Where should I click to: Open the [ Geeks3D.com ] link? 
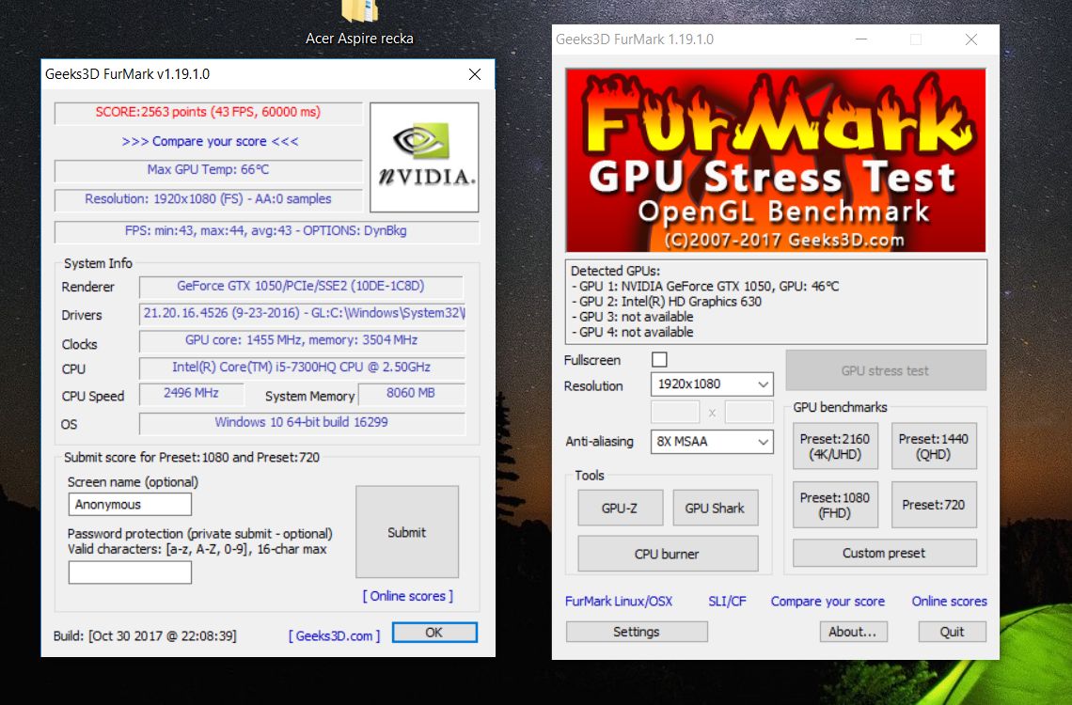click(335, 635)
